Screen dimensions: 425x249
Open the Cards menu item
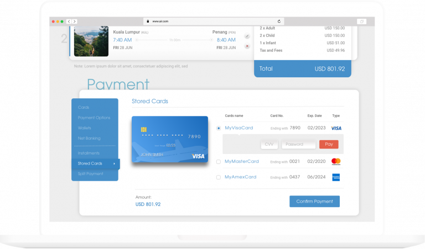click(x=84, y=107)
